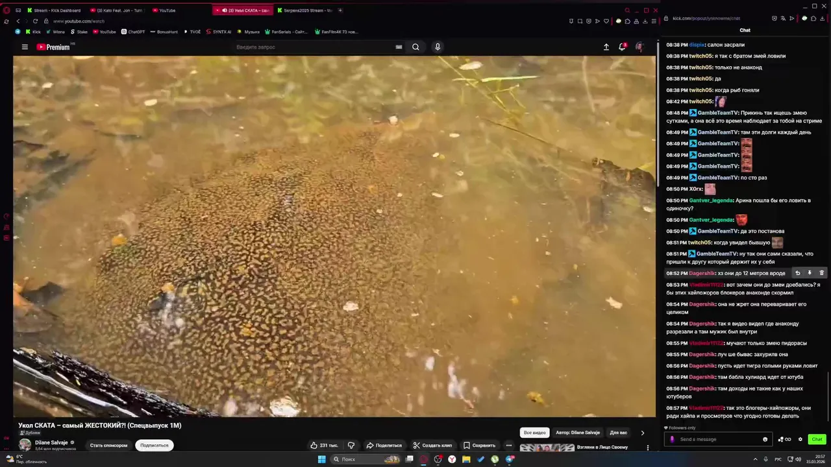Click the Сохранить save button
The width and height of the screenshot is (831, 467).
479,446
